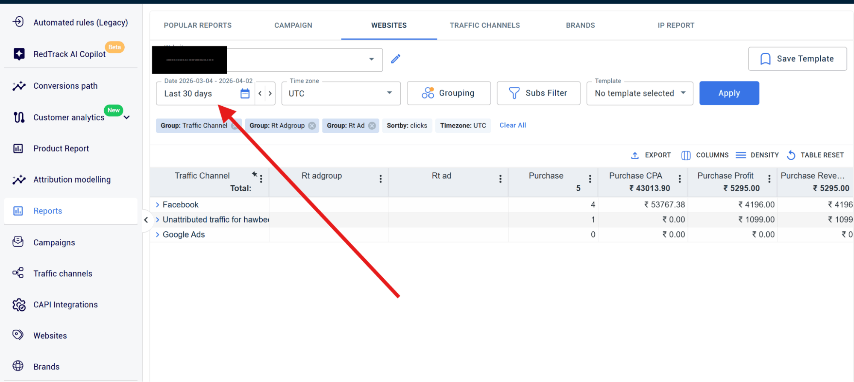Open Traffic Channel column menu

[x=261, y=179]
